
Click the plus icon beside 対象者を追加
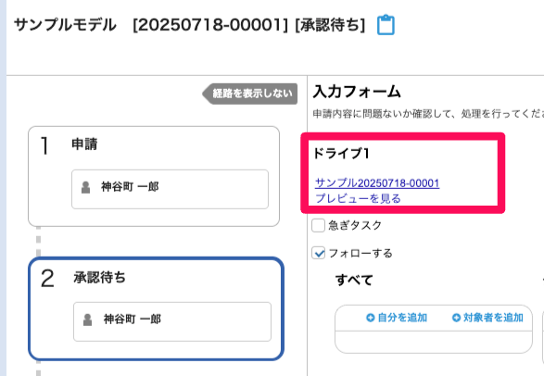click(456, 318)
